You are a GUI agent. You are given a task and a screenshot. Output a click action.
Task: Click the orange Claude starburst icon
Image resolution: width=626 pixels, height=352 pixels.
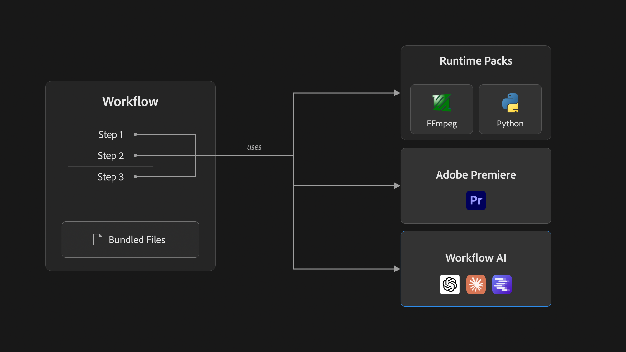pos(476,285)
